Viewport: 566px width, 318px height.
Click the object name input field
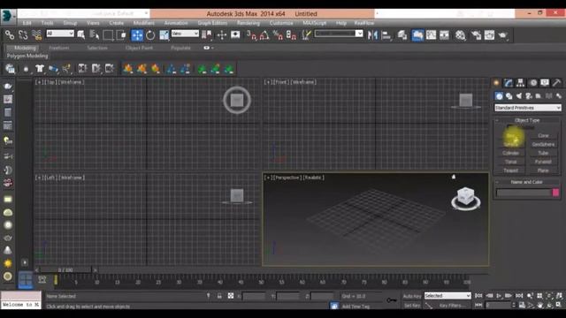(524, 193)
